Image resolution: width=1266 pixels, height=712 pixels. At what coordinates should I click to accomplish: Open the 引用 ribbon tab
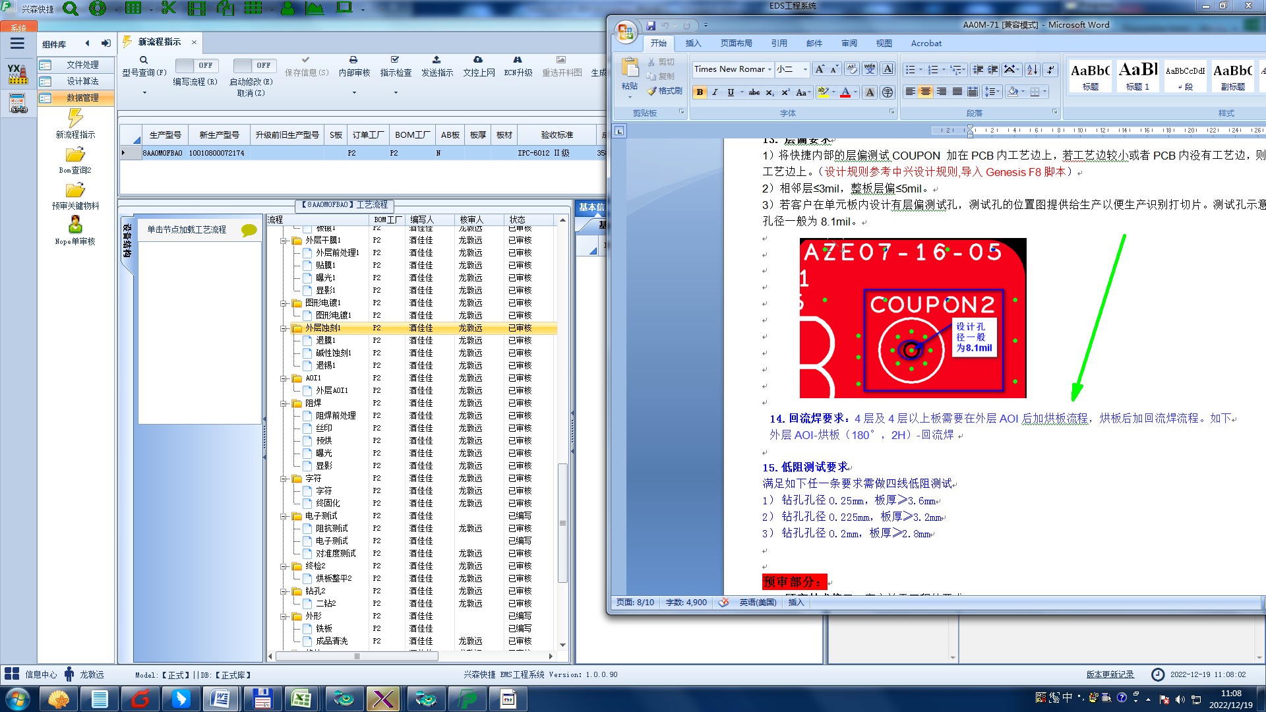pyautogui.click(x=779, y=44)
